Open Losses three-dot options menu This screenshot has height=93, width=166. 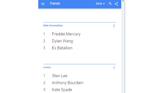pos(114,67)
